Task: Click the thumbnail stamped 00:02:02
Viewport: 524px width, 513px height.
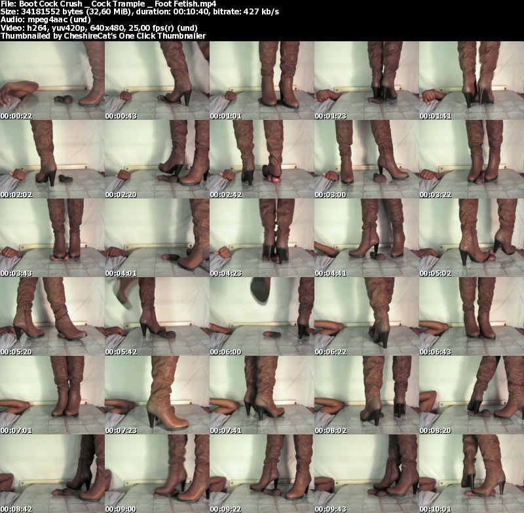Action: (x=52, y=159)
